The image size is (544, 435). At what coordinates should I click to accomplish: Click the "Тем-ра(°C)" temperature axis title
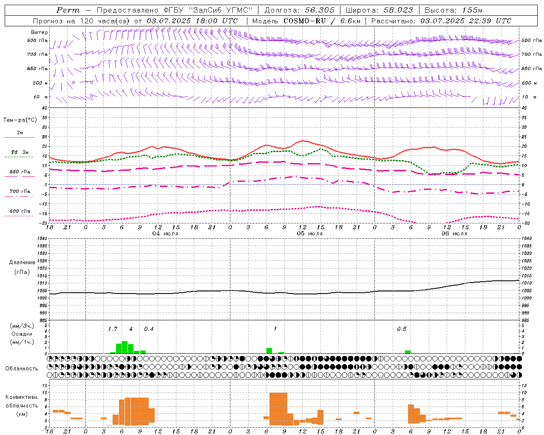click(20, 120)
